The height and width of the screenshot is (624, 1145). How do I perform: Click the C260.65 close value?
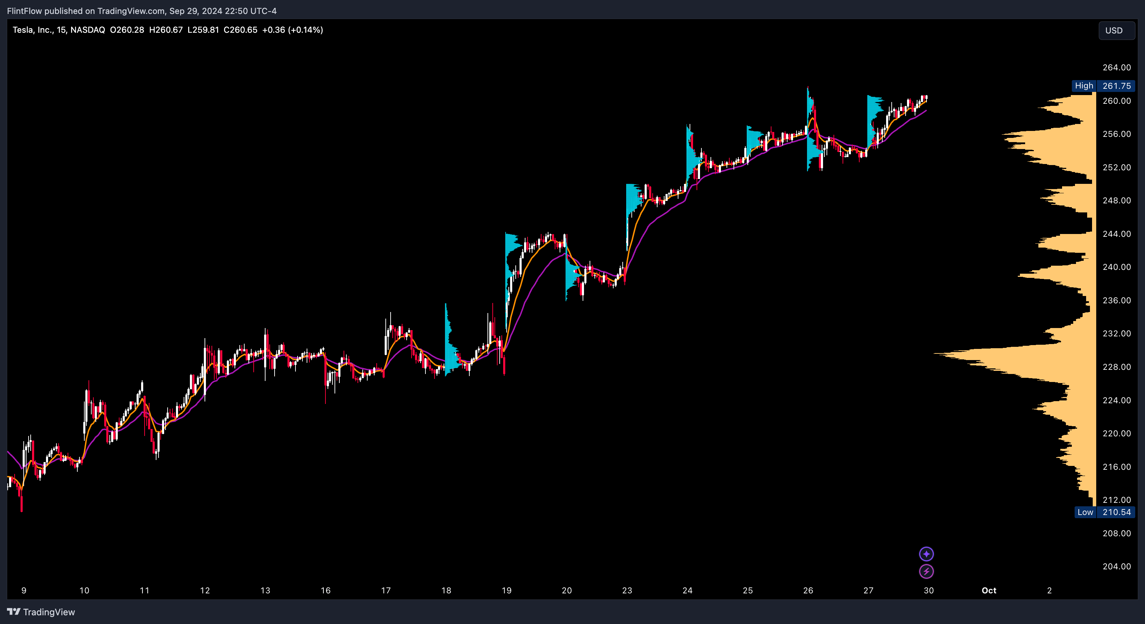[x=240, y=30]
